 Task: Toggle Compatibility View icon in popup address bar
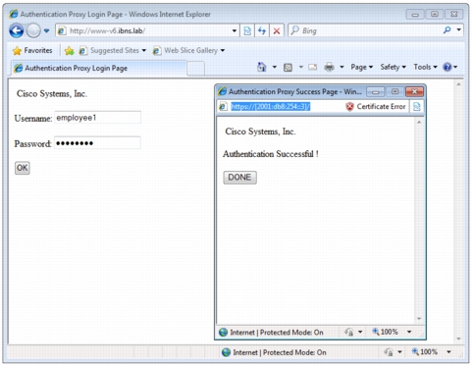coord(417,107)
